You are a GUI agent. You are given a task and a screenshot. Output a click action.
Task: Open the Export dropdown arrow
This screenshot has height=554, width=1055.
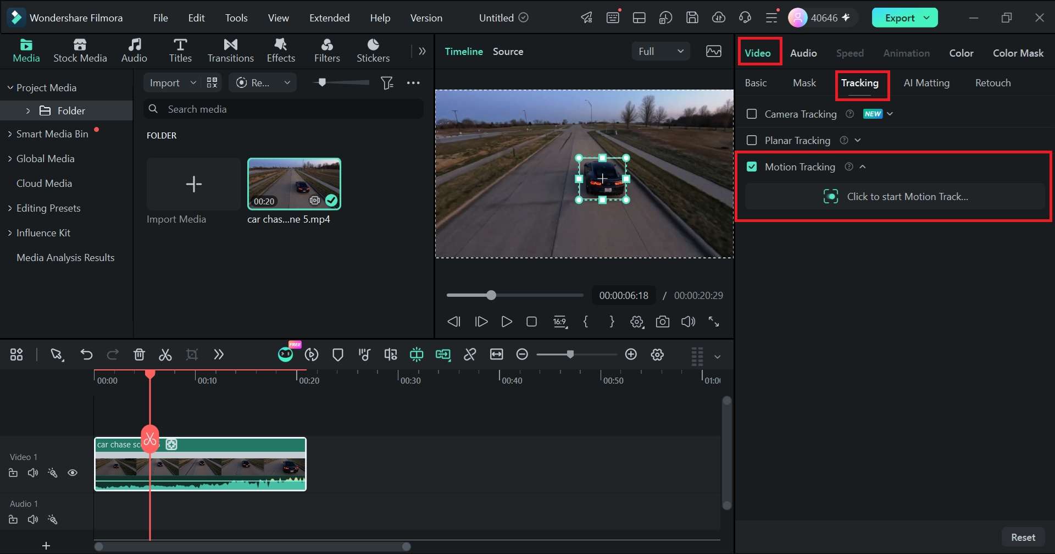pyautogui.click(x=927, y=18)
